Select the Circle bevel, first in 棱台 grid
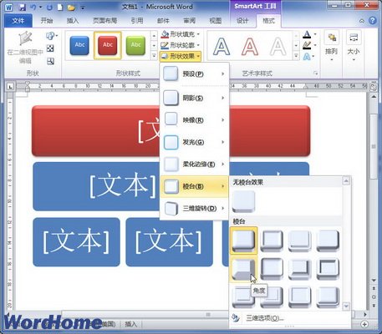 tap(243, 240)
